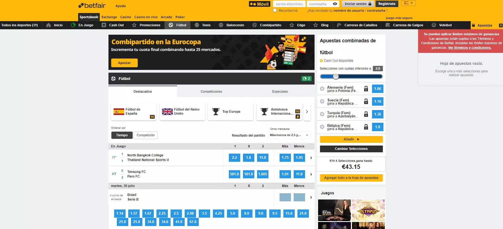This screenshot has height=229, width=503.
Task: Click the Apostar banner button
Action: click(124, 63)
